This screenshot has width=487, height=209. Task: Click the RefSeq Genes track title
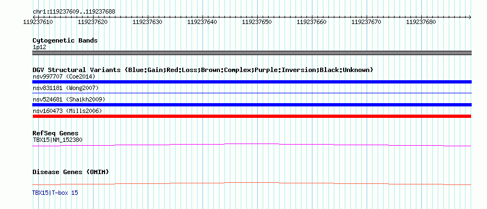pos(56,134)
